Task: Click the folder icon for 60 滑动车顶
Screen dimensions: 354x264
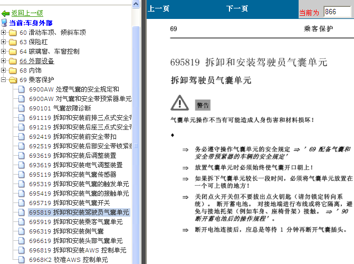Action: pyautogui.click(x=13, y=33)
